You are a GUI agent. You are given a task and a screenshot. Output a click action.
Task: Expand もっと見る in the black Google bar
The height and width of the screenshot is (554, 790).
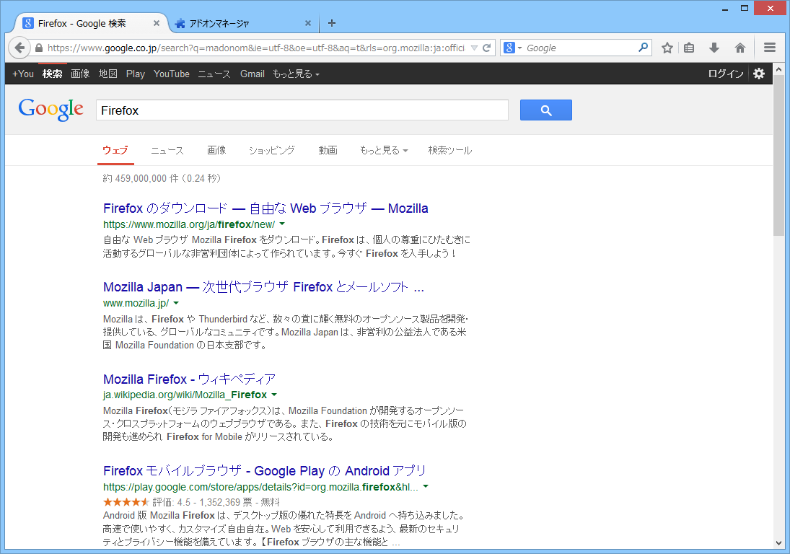297,74
